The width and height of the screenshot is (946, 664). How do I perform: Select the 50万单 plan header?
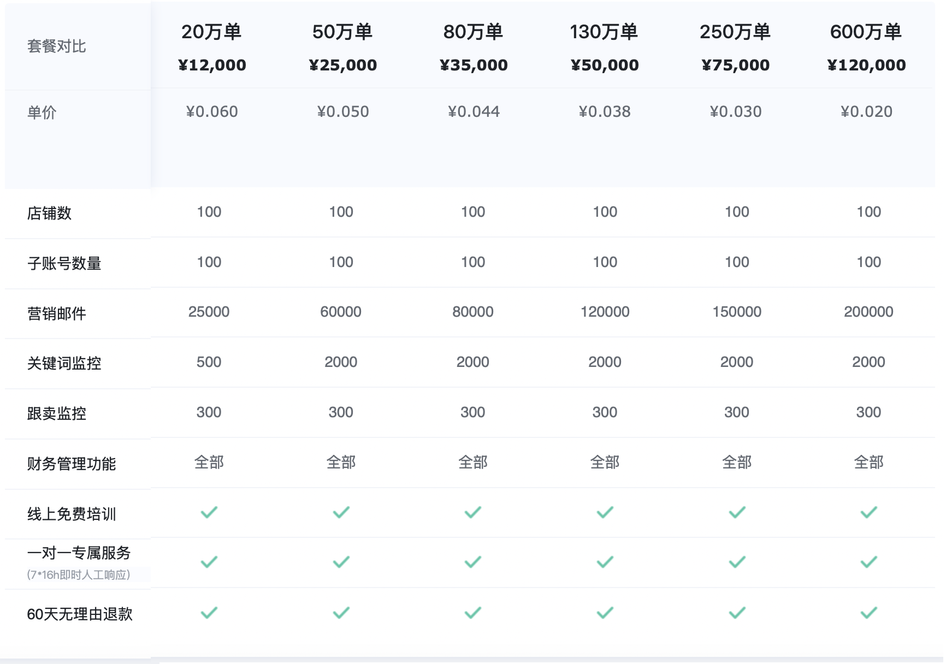(x=342, y=32)
